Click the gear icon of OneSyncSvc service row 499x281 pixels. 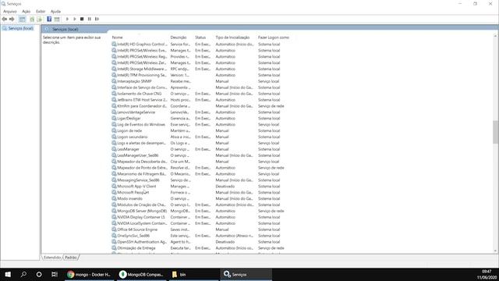(x=114, y=236)
